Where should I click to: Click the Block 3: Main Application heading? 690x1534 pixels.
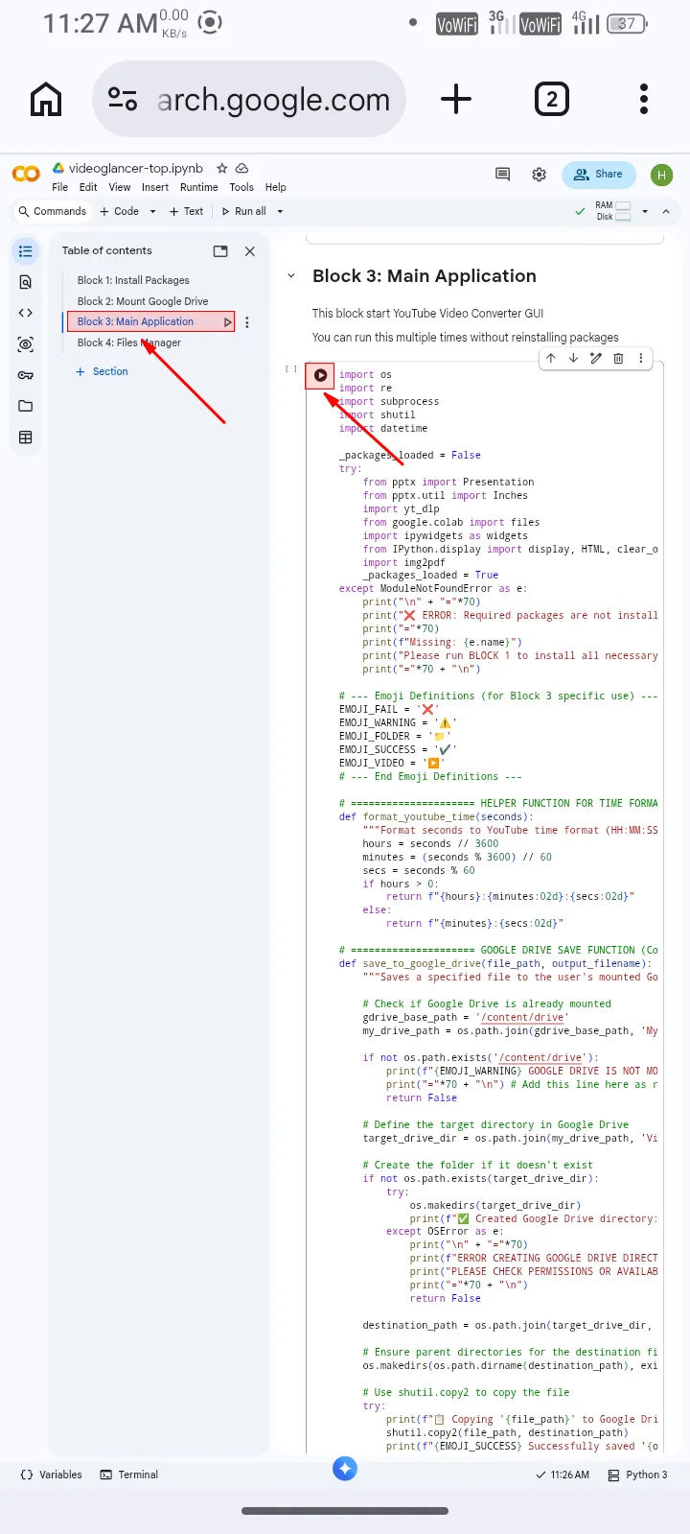(x=425, y=276)
